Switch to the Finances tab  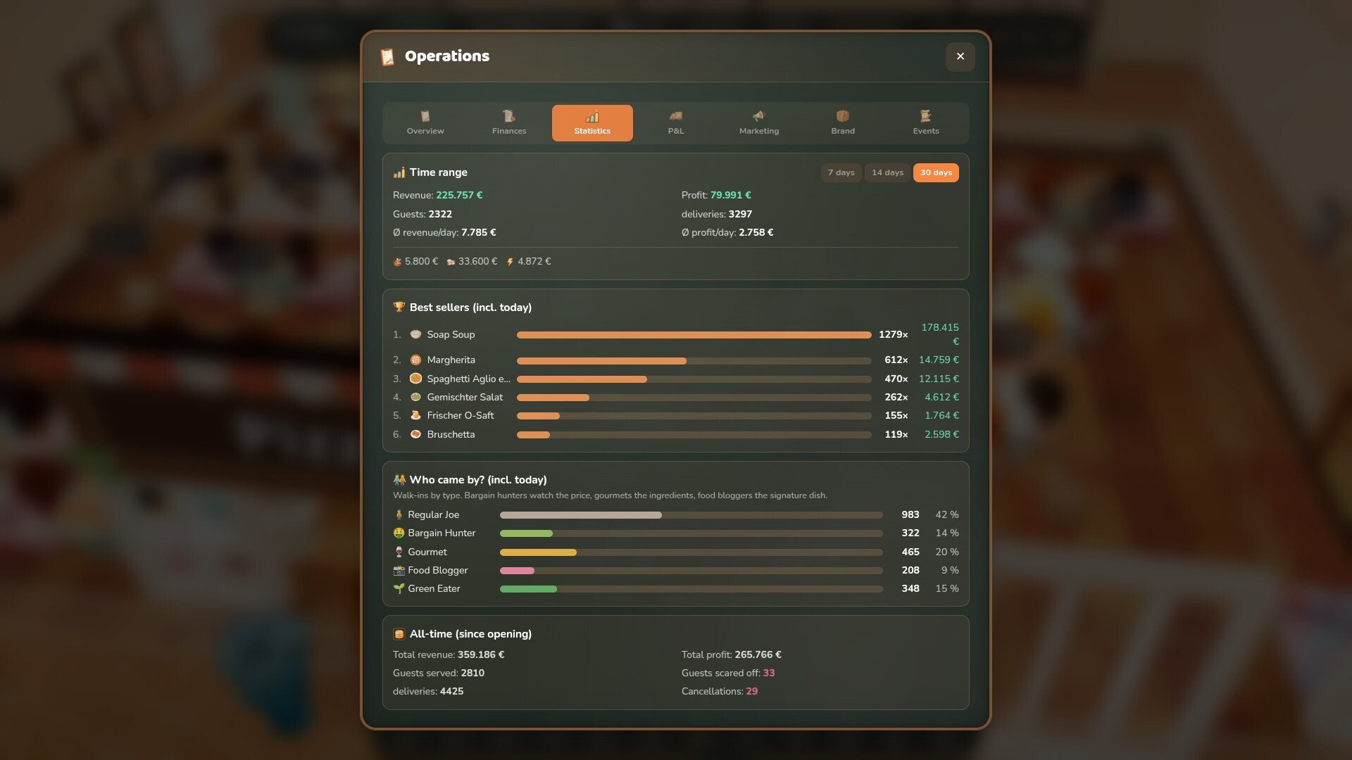point(509,123)
